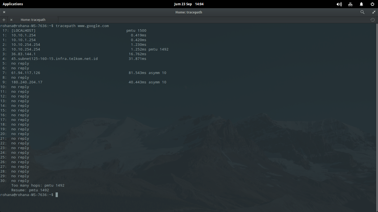The width and height of the screenshot is (378, 212).
Task: Click the pmtu 1500 text
Action: click(x=136, y=30)
